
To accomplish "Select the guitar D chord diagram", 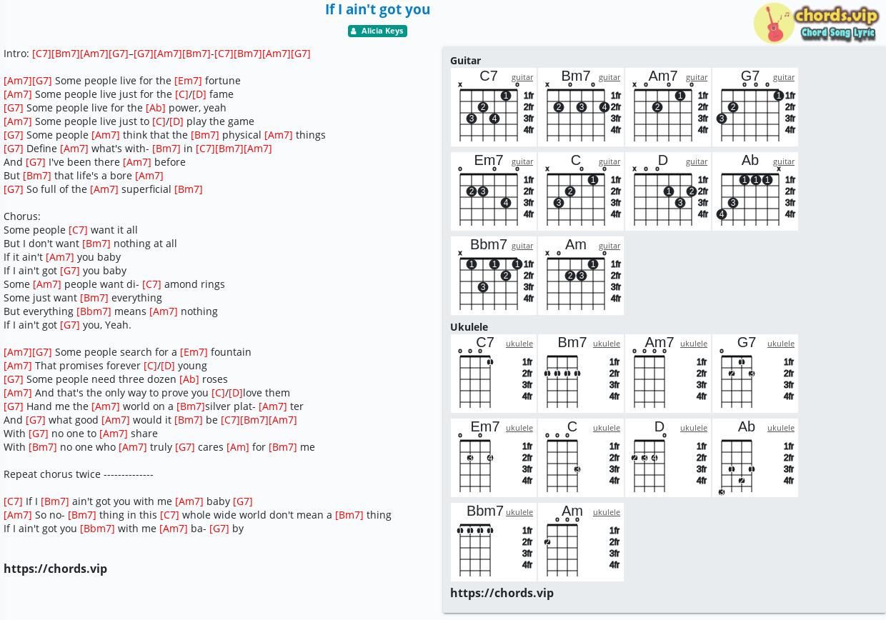I will click(x=668, y=191).
